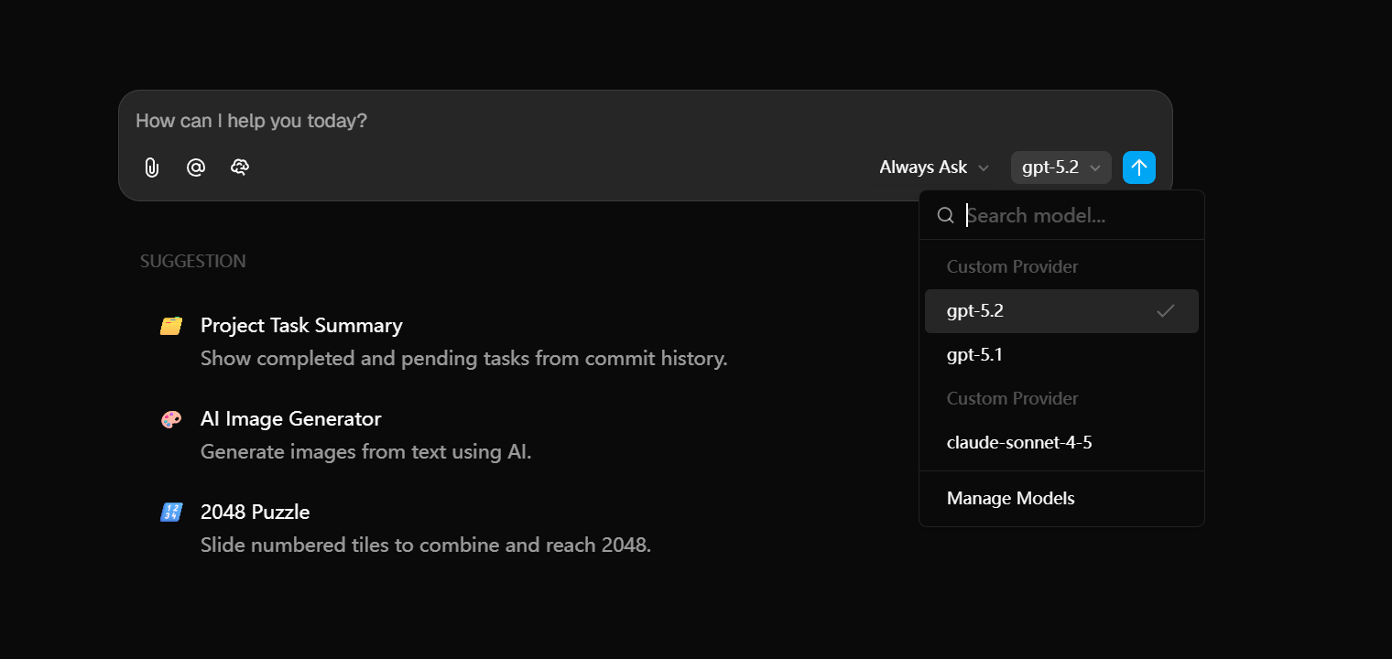
Task: Open the Project Task Summary suggestion
Action: tap(301, 326)
